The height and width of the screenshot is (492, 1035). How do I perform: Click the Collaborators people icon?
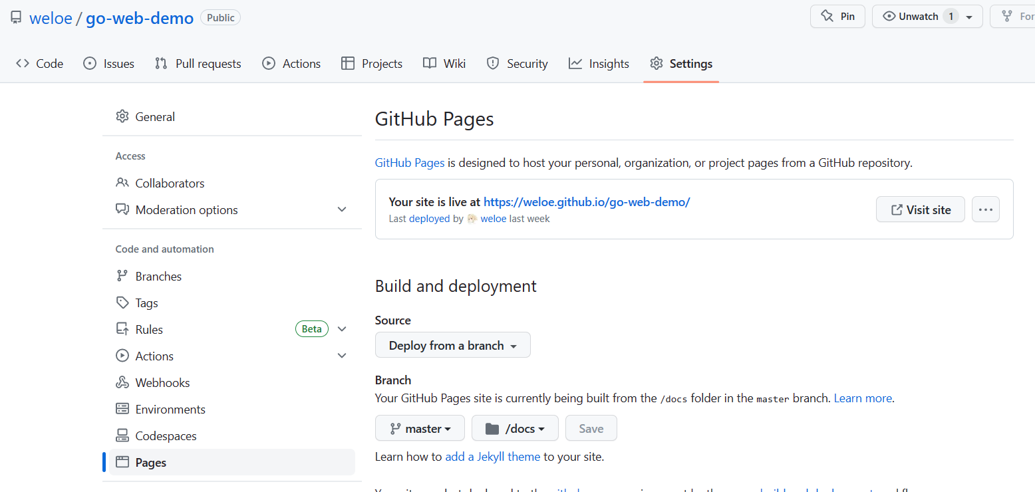[x=122, y=183]
